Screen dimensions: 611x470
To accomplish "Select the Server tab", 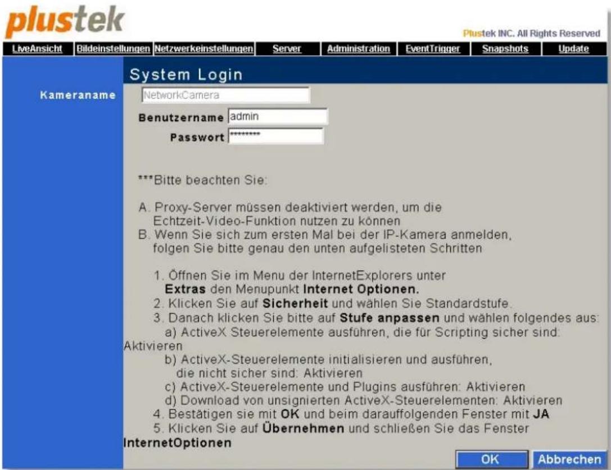I will pyautogui.click(x=287, y=49).
